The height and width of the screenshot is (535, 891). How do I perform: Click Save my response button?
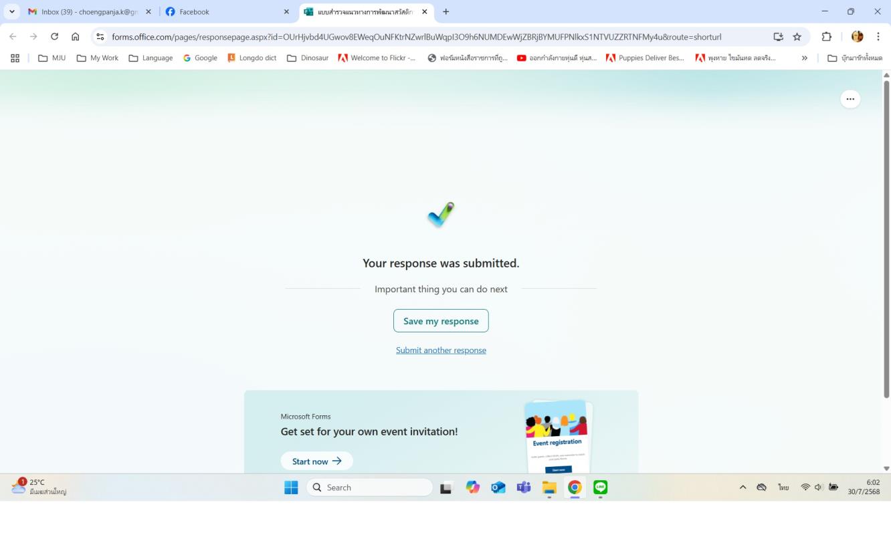441,321
